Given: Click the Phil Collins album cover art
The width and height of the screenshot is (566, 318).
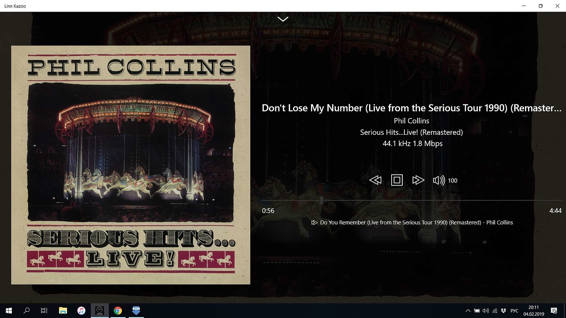Looking at the screenshot, I should pyautogui.click(x=130, y=165).
